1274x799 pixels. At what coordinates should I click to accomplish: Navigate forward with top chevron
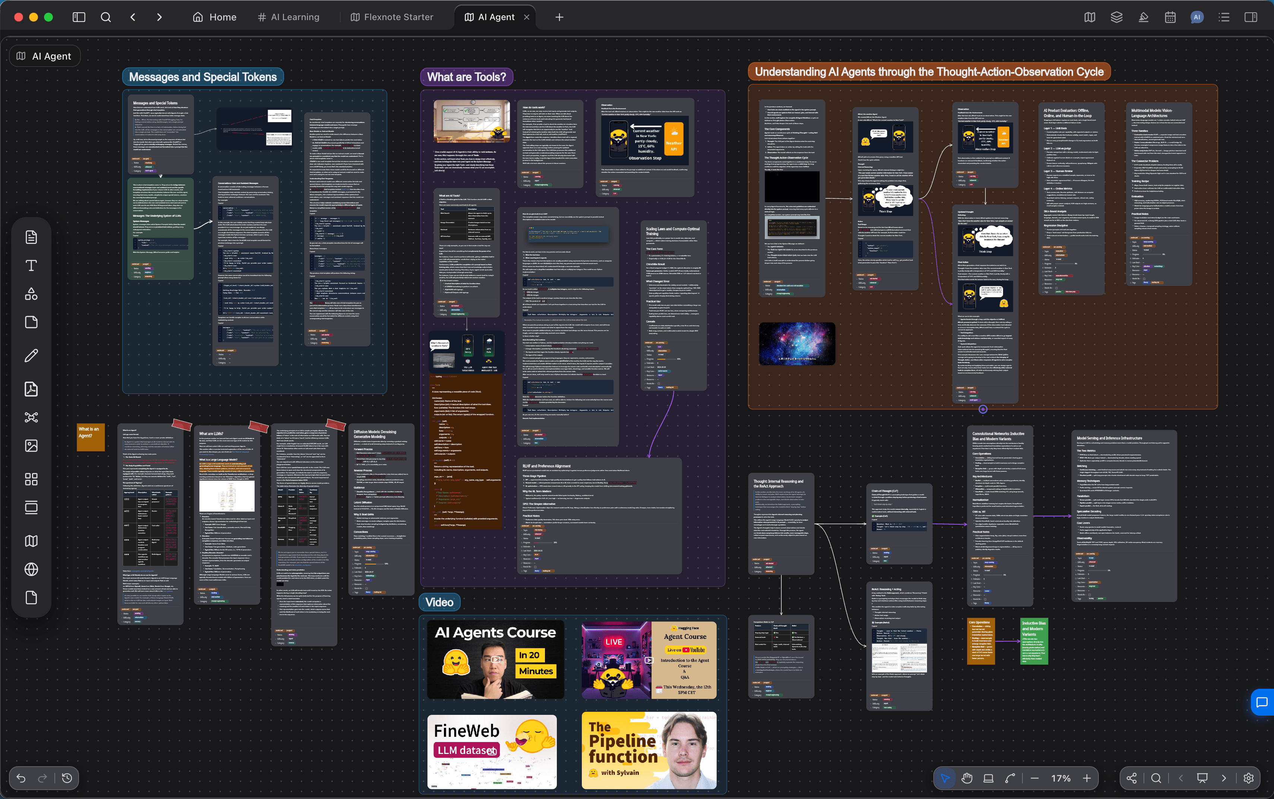(x=159, y=17)
